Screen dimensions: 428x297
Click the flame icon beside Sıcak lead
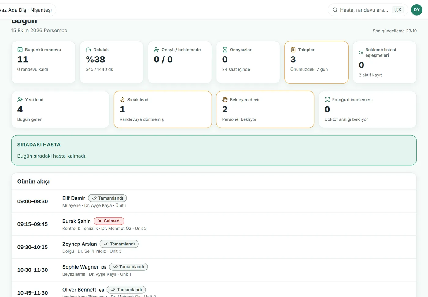[x=122, y=100]
